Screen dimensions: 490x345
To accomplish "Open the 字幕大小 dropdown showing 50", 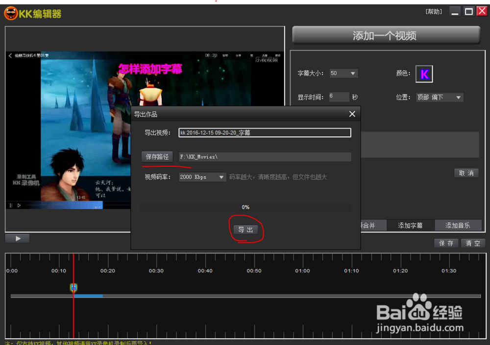I will (x=343, y=73).
